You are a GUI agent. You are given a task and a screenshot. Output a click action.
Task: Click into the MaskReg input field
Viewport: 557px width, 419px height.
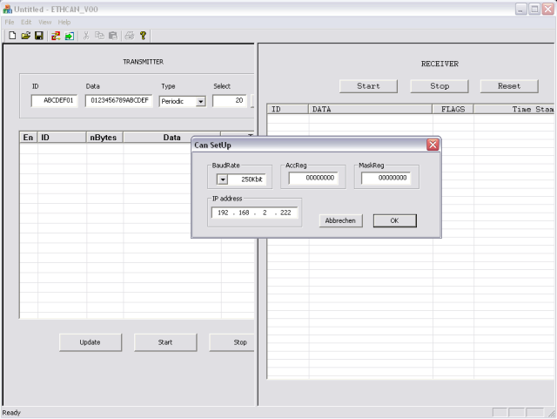click(x=384, y=179)
